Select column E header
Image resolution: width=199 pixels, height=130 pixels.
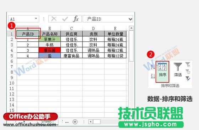[115, 28]
